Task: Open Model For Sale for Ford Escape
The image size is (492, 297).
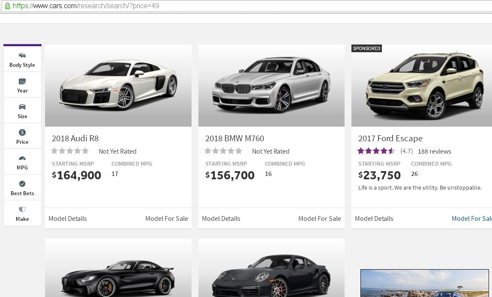Action: point(471,219)
